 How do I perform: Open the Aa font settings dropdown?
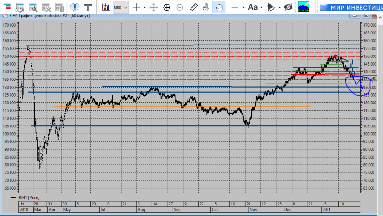(x=255, y=7)
